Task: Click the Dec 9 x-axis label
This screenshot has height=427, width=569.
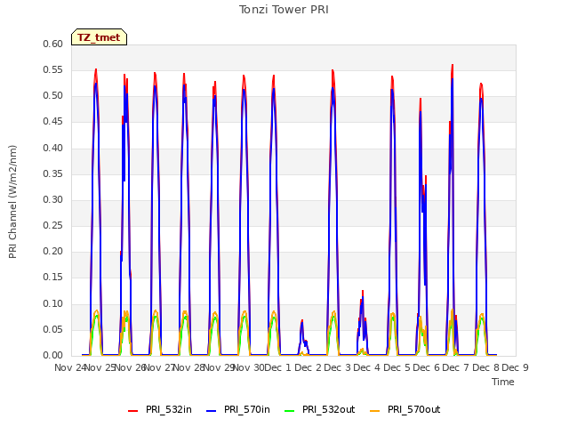Action: point(515,367)
